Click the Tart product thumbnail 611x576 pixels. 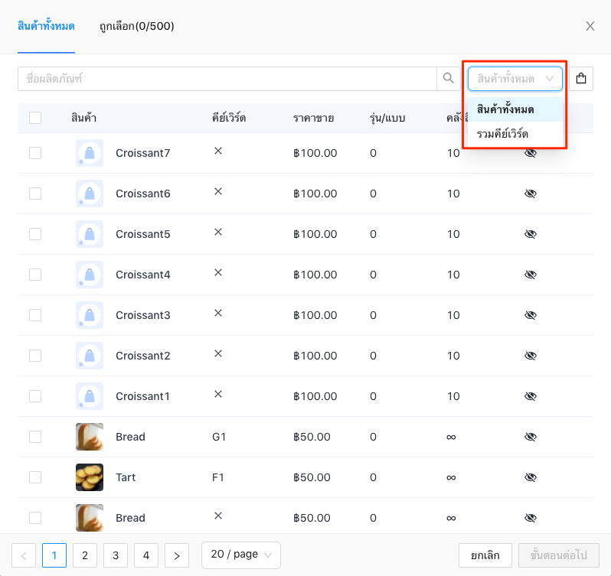point(90,477)
